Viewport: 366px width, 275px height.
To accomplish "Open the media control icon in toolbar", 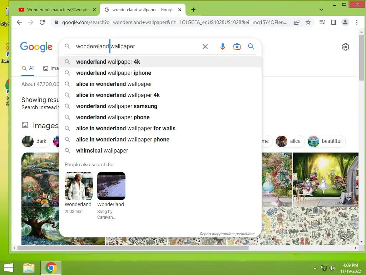I will point(322,22).
